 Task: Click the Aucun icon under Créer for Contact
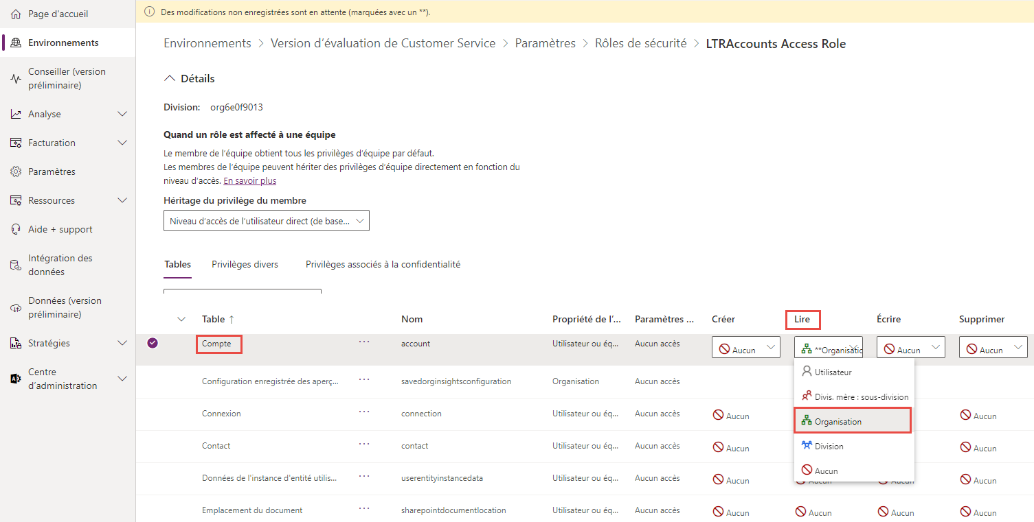pos(718,447)
